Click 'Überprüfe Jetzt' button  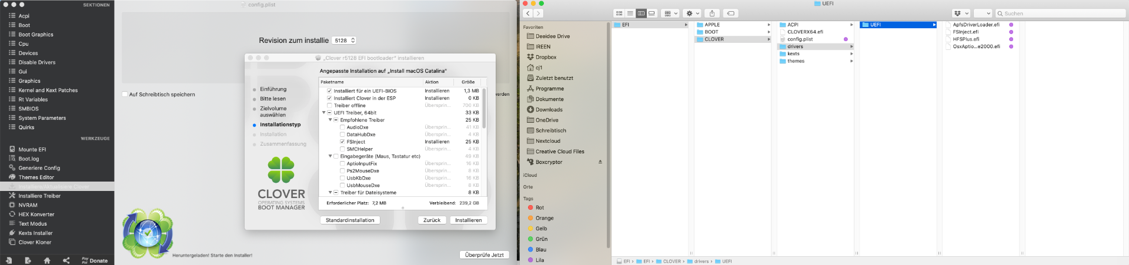click(x=484, y=255)
